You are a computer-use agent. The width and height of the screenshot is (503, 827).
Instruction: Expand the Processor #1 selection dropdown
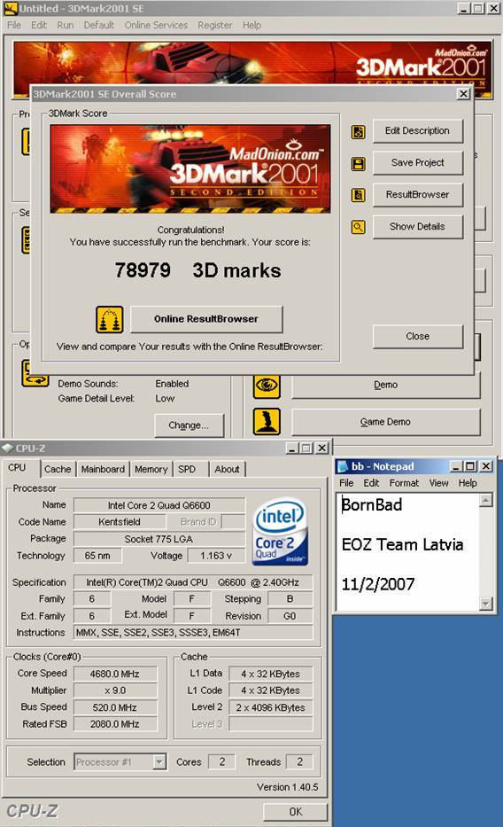[x=159, y=761]
